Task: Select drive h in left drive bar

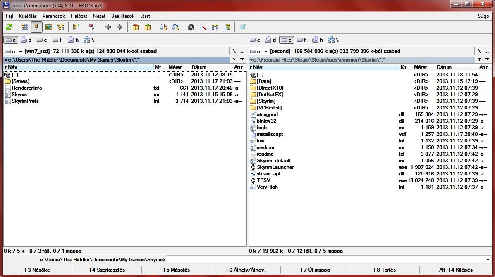Action: tap(73, 40)
